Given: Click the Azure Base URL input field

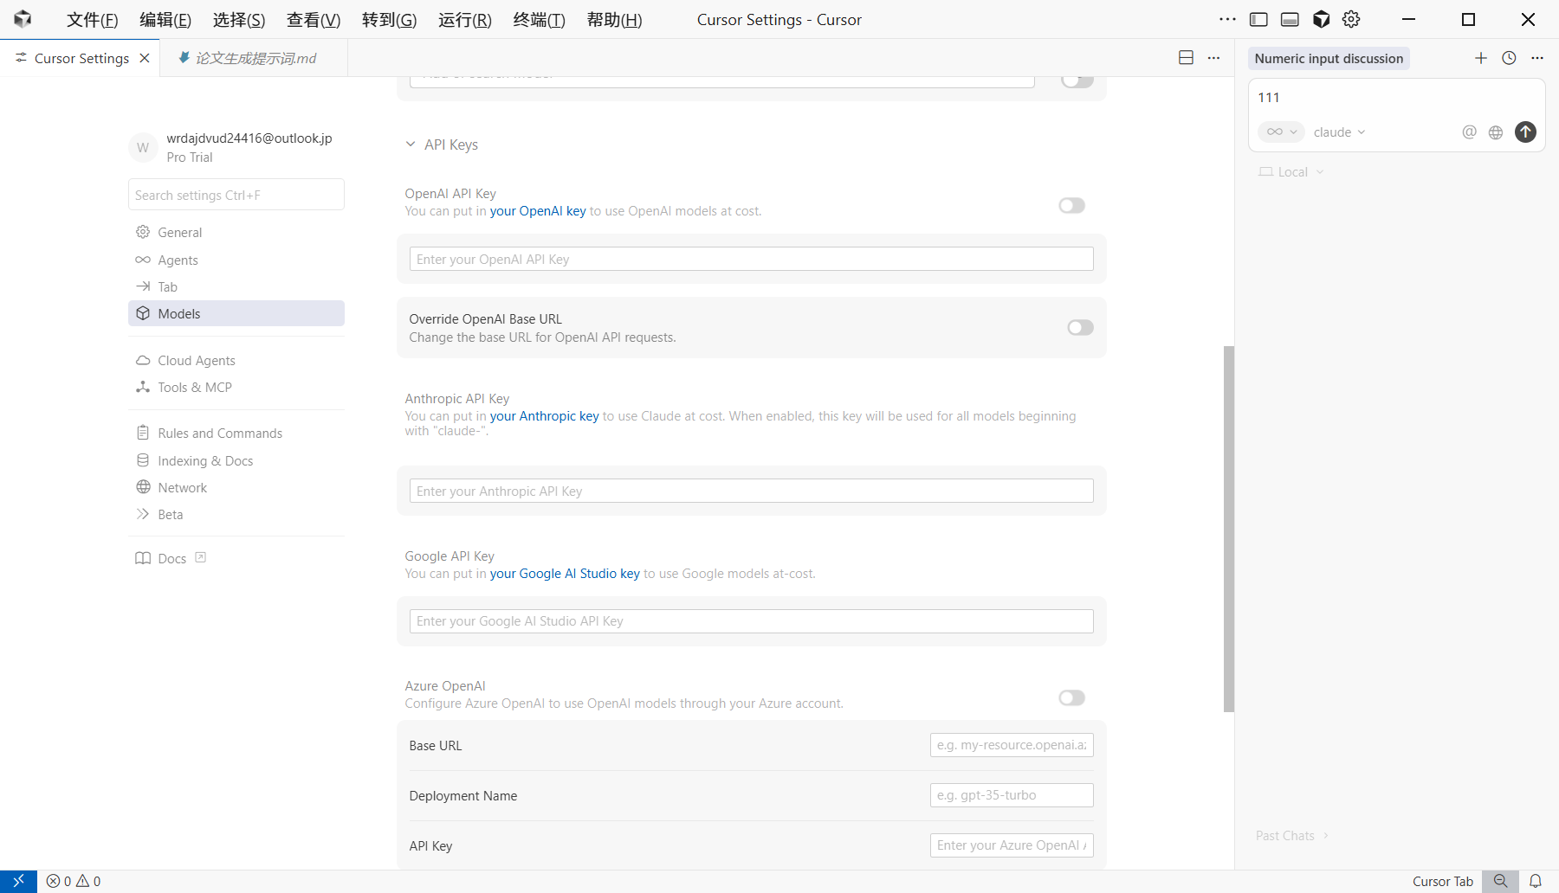Looking at the screenshot, I should click(x=1012, y=745).
